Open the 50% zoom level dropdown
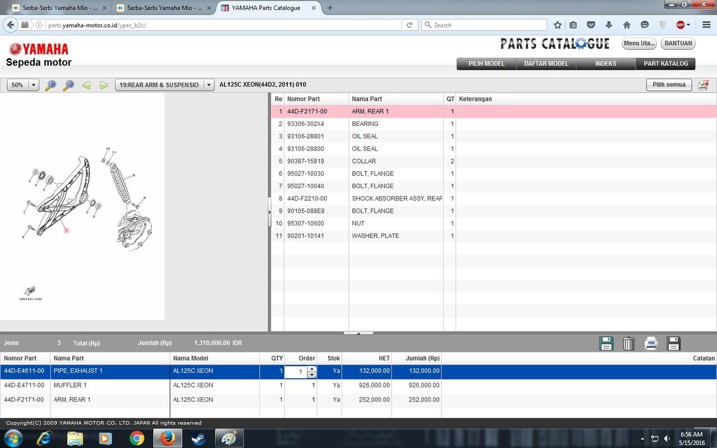Image resolution: width=717 pixels, height=448 pixels. tap(34, 85)
